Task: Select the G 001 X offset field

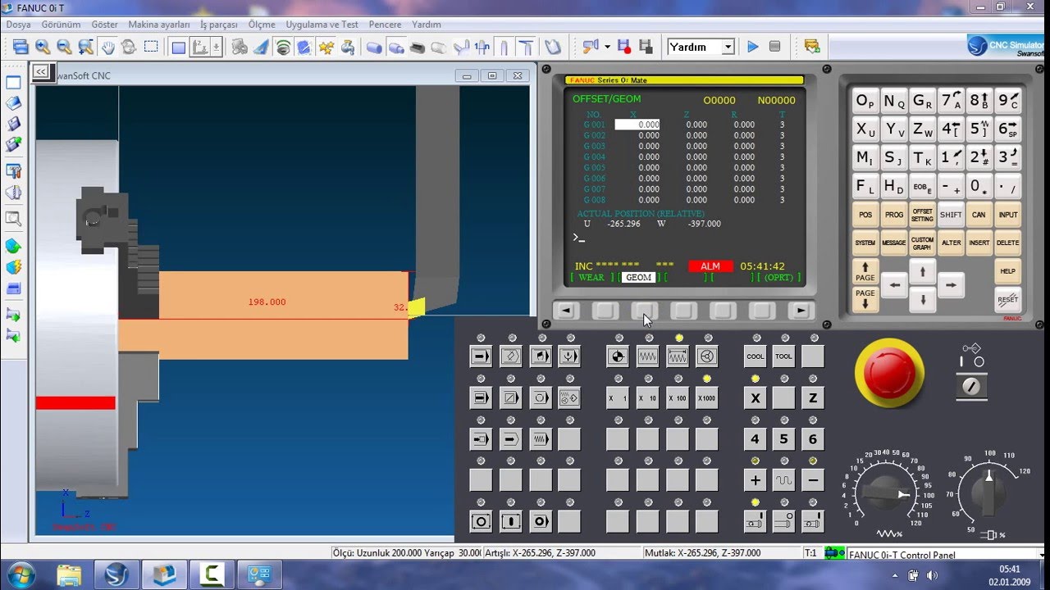Action: (637, 125)
